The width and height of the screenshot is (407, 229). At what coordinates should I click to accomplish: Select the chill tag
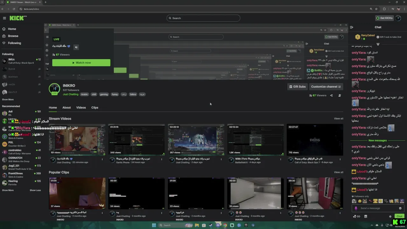(x=94, y=94)
